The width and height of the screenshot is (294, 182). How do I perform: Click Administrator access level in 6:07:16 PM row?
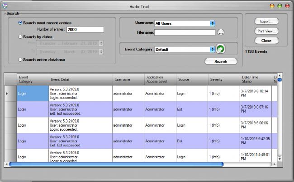pos(160,109)
